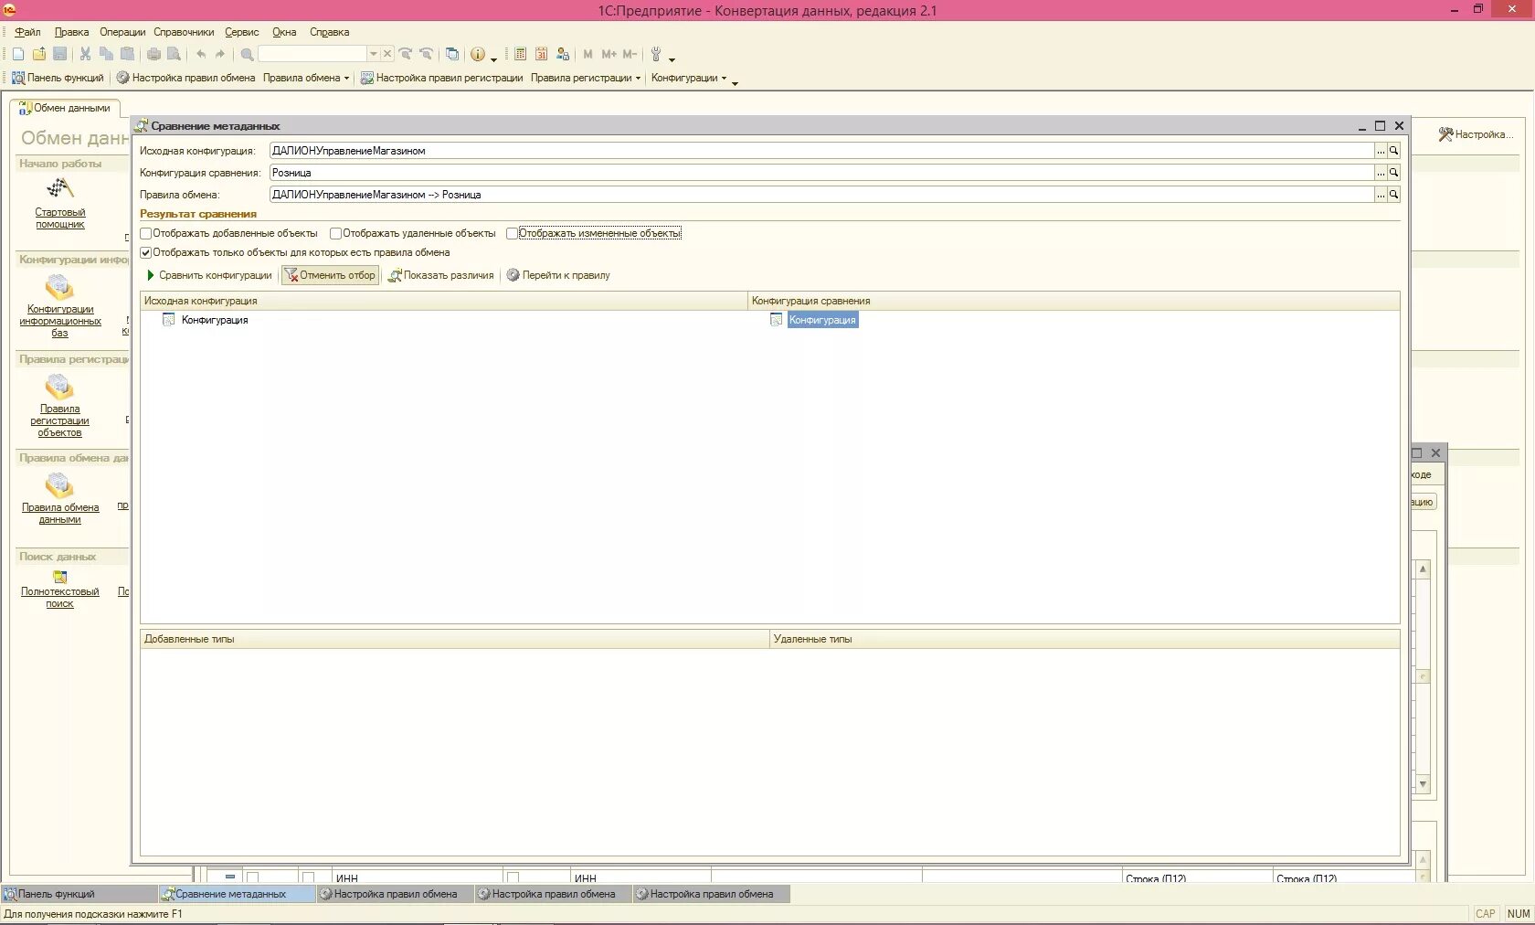Image resolution: width=1535 pixels, height=925 pixels.
Task: Click the Find magnifier icon in toolbar
Action: [x=247, y=54]
